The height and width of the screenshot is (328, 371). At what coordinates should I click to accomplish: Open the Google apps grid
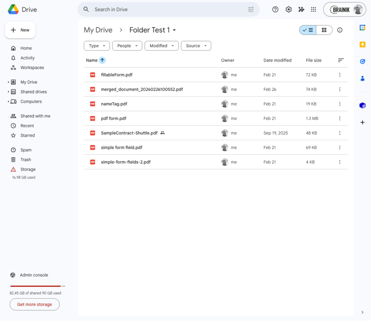[x=313, y=9]
